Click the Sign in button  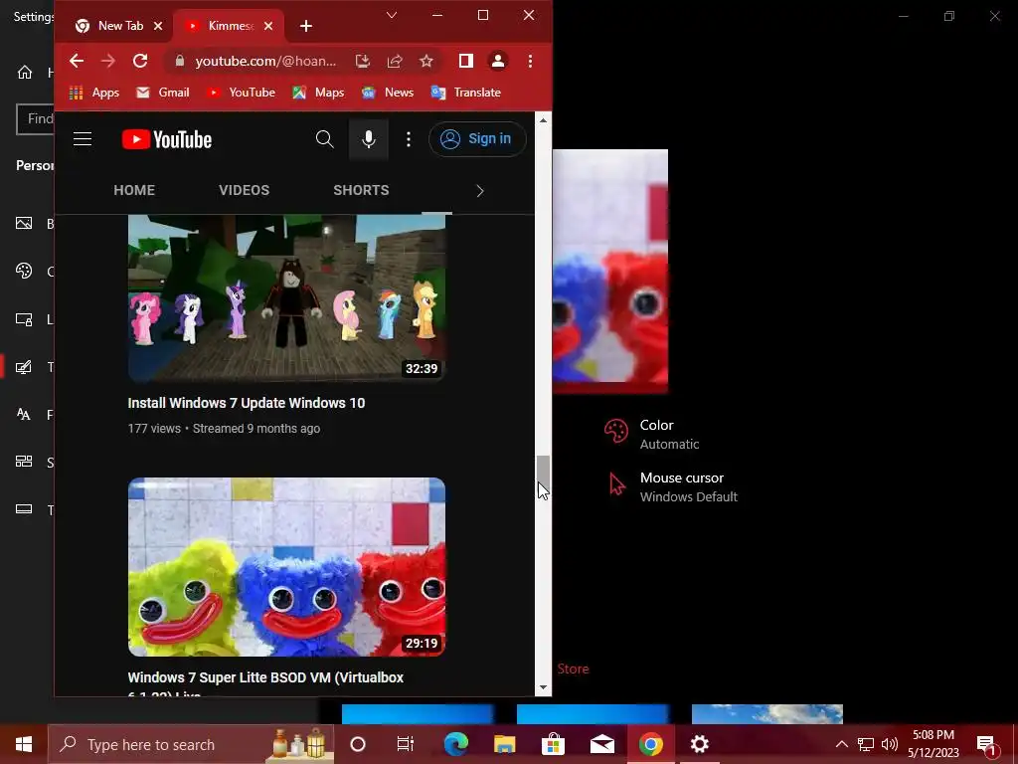pyautogui.click(x=477, y=139)
